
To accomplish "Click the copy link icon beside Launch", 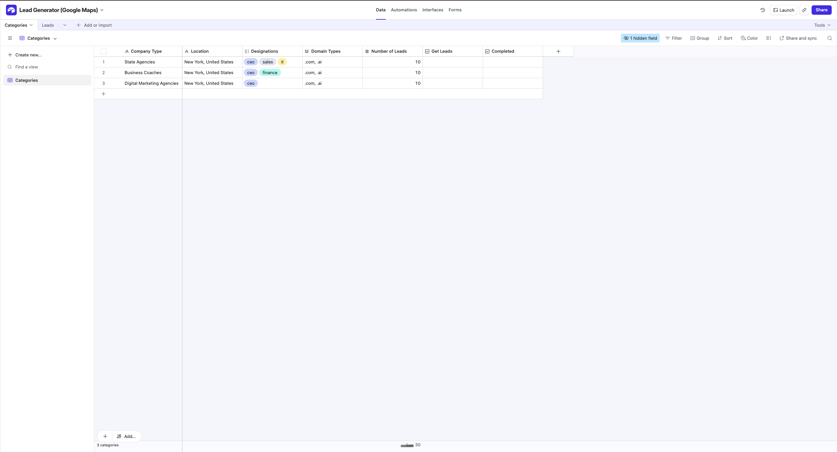I will [x=804, y=10].
